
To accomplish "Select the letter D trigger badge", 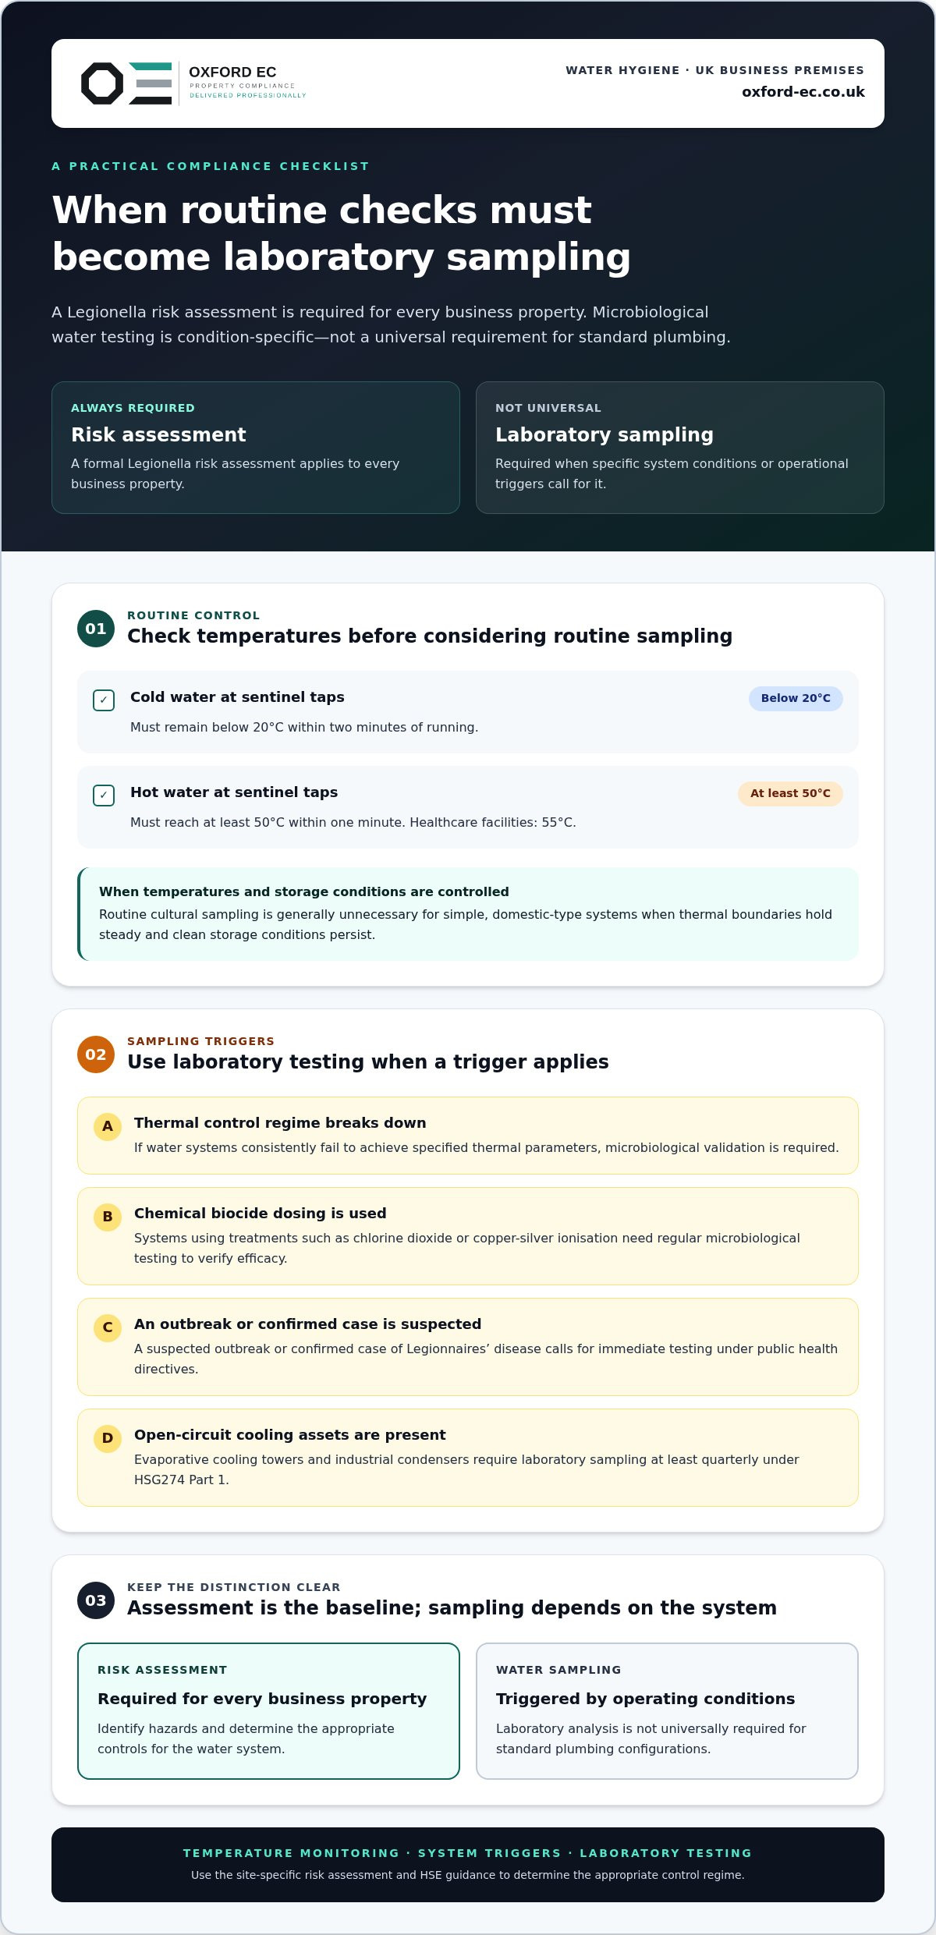I will 108,1438.
